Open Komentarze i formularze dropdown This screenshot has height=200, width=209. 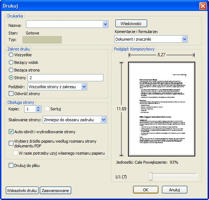click(151, 39)
